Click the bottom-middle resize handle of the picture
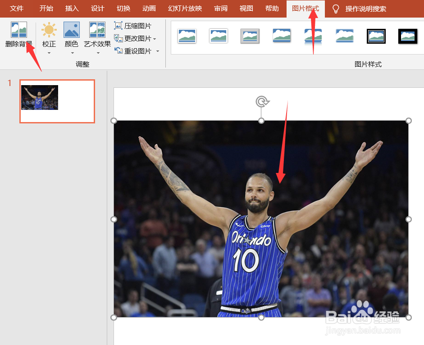Screen dimensions: 424x345 click(261, 318)
